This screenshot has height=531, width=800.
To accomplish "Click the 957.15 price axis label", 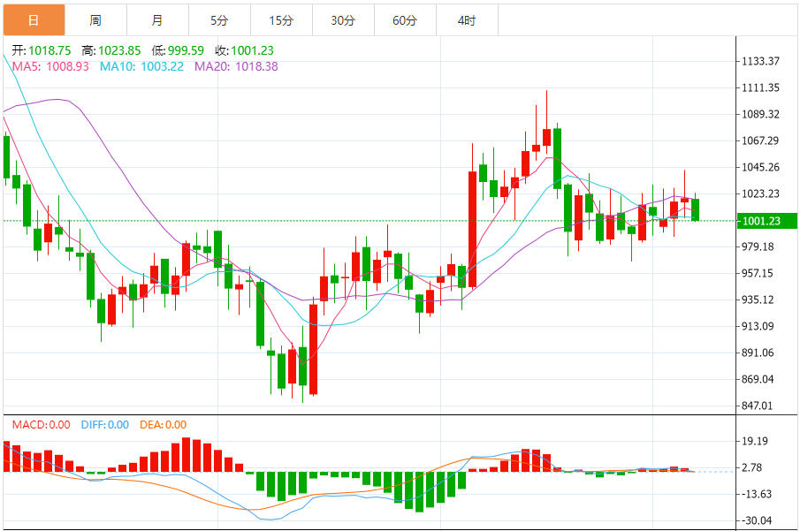I will [758, 273].
